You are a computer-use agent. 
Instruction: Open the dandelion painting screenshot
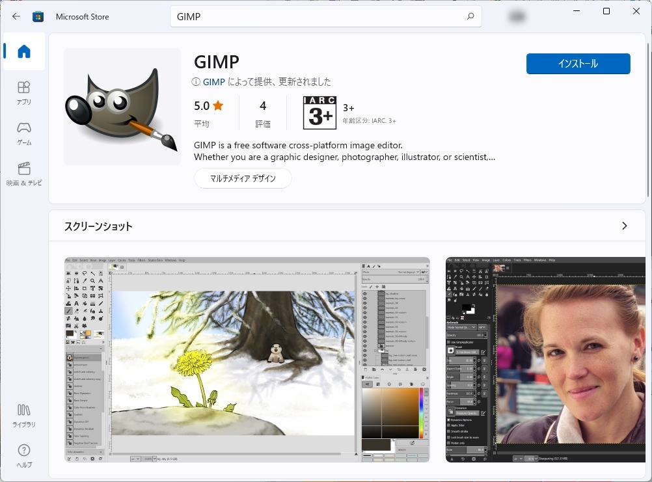click(x=247, y=360)
